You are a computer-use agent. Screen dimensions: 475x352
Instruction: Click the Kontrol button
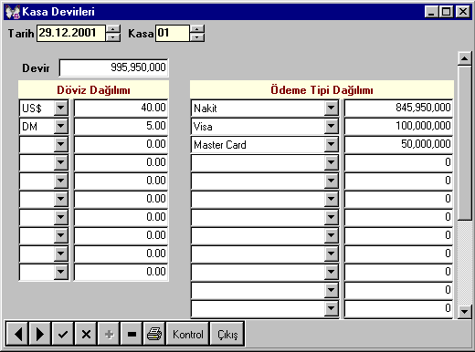point(188,335)
